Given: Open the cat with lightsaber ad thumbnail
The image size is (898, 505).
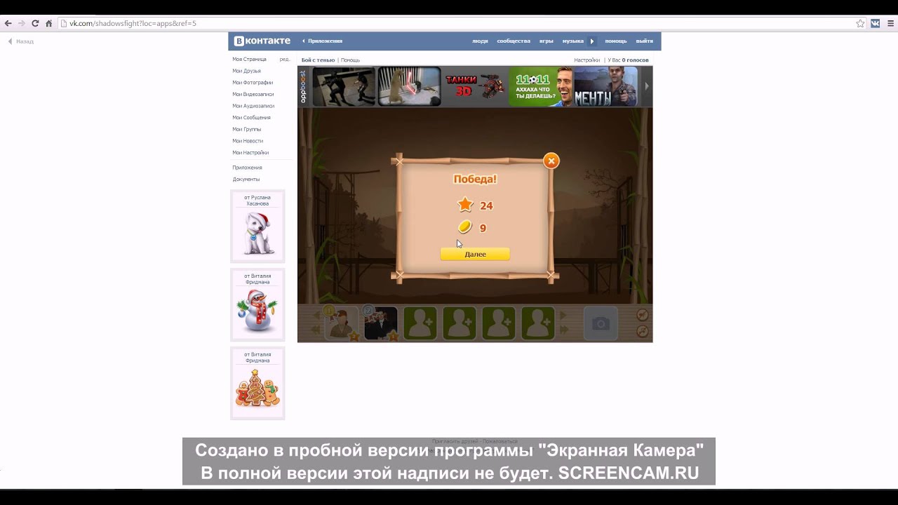Looking at the screenshot, I should [x=409, y=86].
